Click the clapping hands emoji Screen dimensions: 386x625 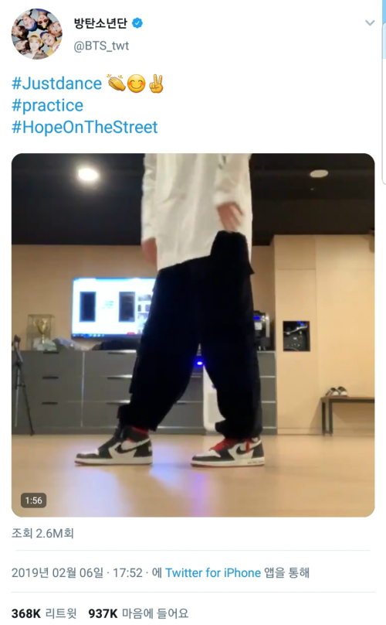117,84
